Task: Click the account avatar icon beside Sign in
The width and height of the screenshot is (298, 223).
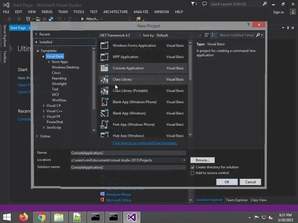Action: [x=293, y=12]
